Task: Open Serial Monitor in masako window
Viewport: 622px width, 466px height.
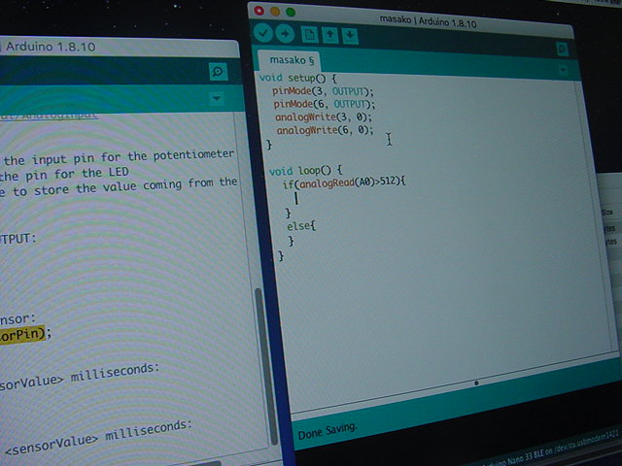Action: pos(562,50)
